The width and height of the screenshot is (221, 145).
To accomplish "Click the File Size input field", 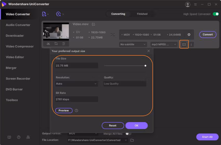I will click(77, 65).
